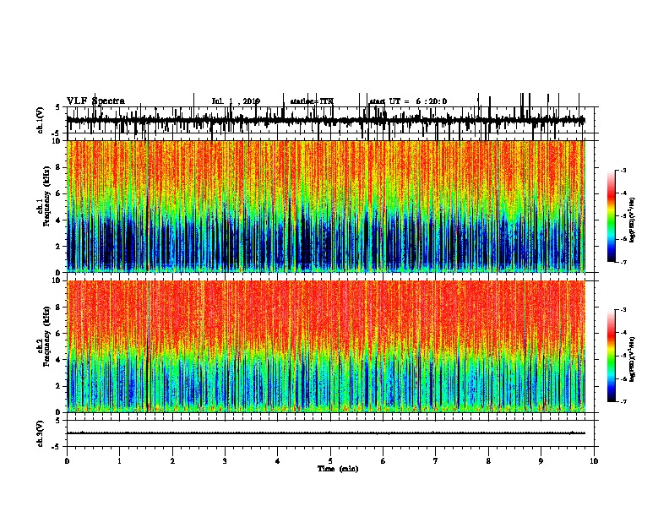
Task: Click the date label "Jul 1, 2019"
Action: point(236,101)
